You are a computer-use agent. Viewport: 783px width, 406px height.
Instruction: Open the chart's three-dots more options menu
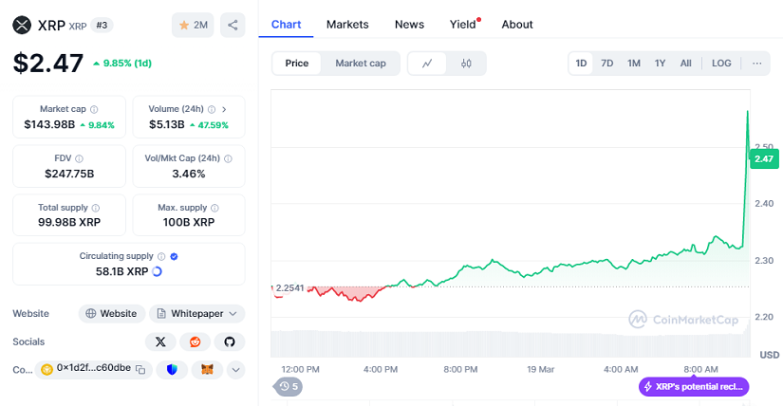(756, 64)
